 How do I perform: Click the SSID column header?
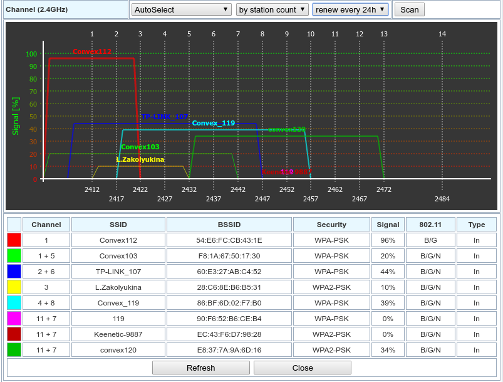118,225
